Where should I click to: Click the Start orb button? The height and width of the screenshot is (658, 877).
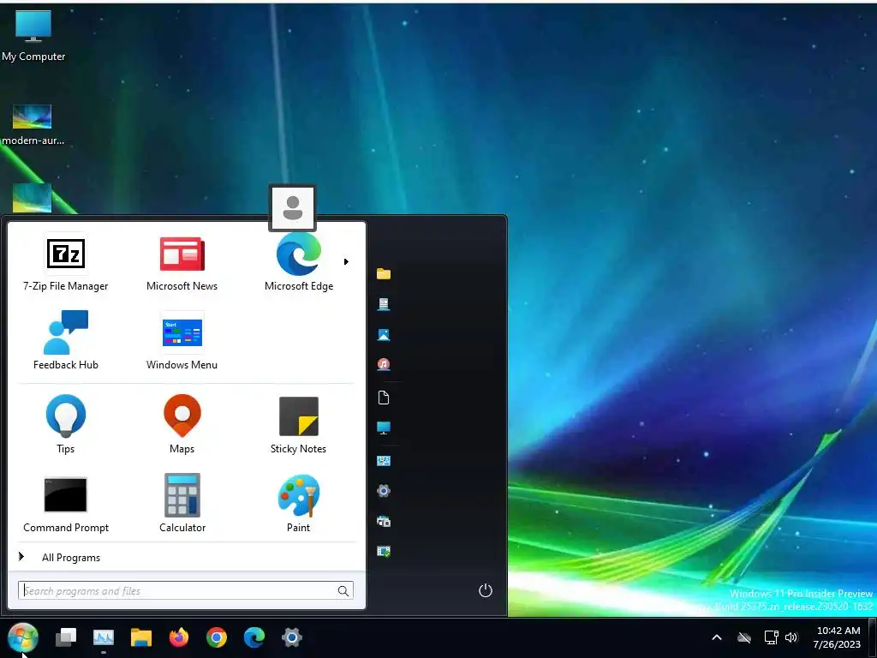(23, 637)
